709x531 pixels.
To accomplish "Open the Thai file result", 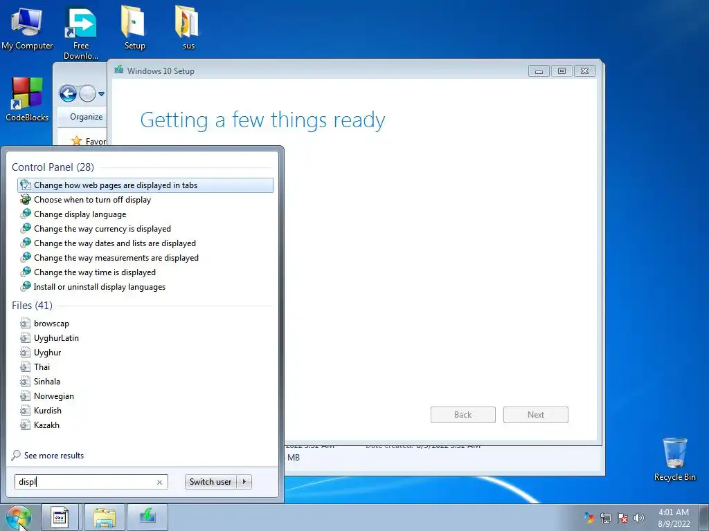I will point(145,366).
